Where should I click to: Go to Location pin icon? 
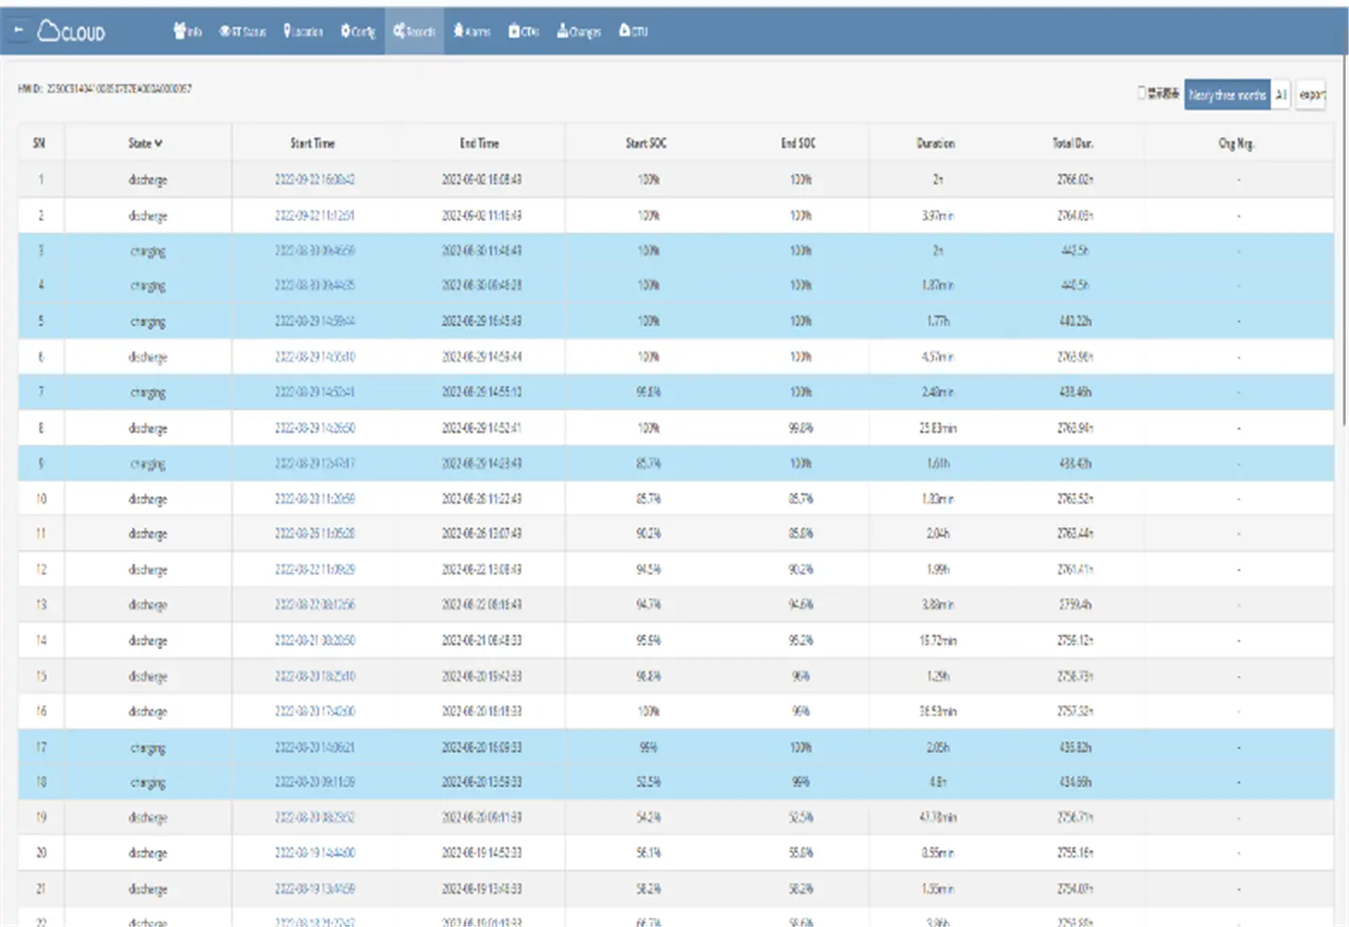click(x=288, y=31)
